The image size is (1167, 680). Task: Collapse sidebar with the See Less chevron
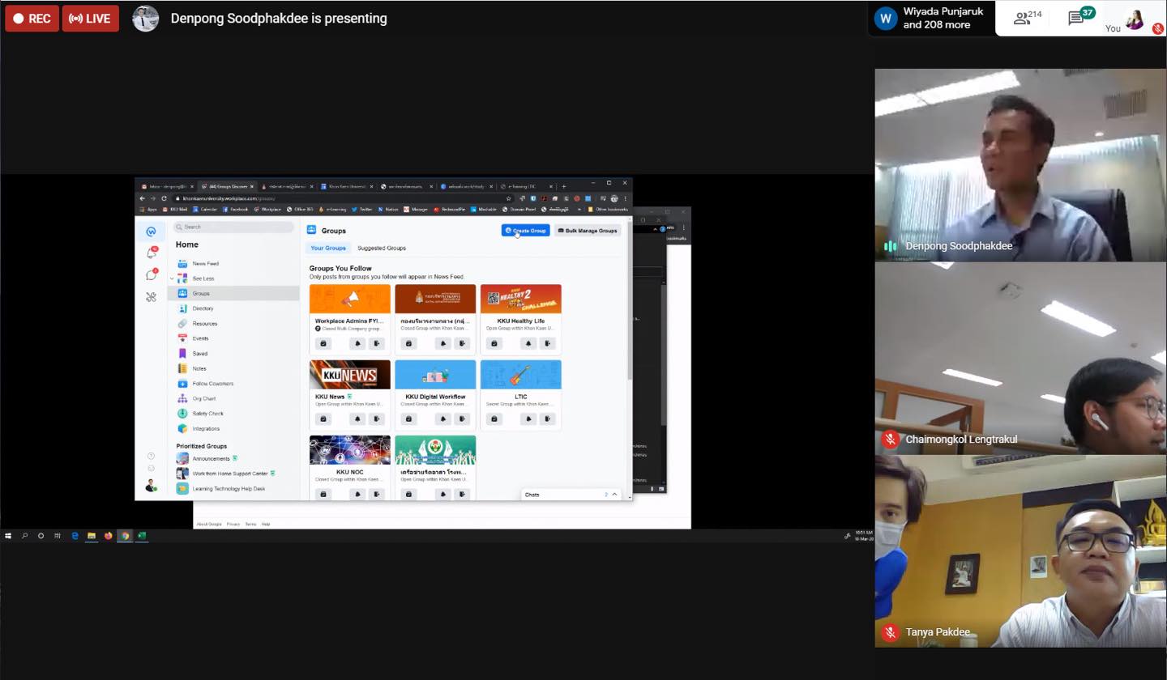(172, 278)
